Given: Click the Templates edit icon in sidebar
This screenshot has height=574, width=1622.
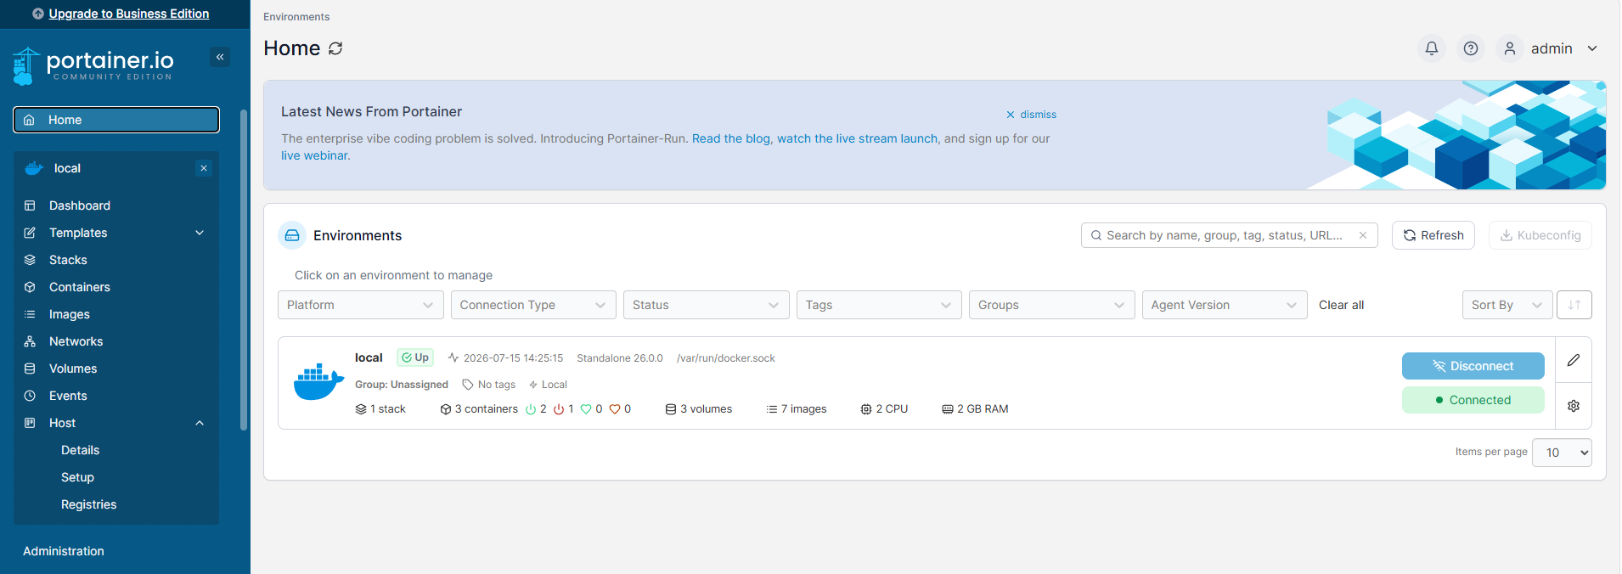Looking at the screenshot, I should [x=30, y=233].
